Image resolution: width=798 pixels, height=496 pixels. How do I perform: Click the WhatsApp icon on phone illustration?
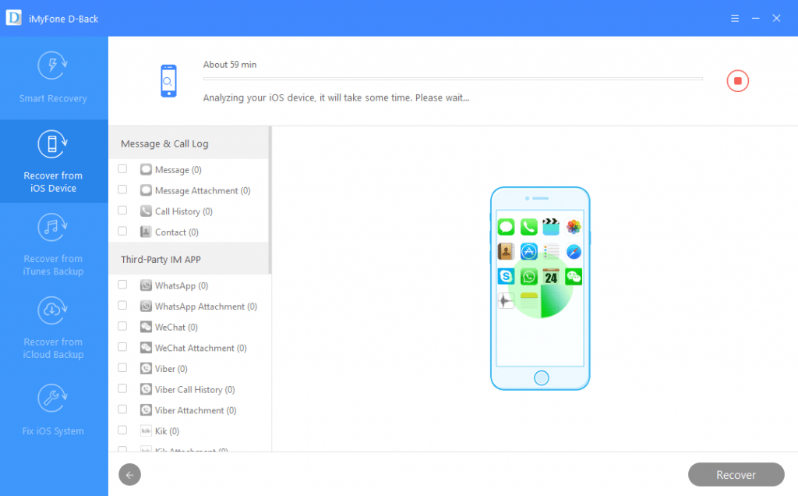(x=529, y=277)
